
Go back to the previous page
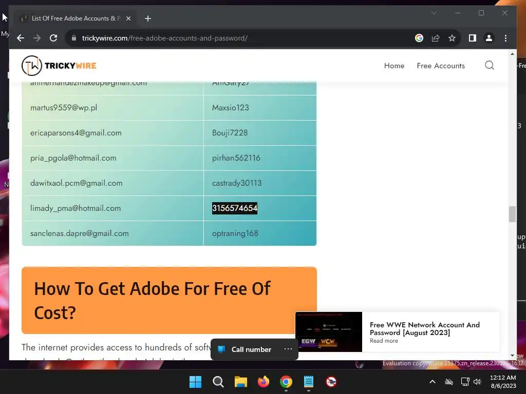pos(21,38)
